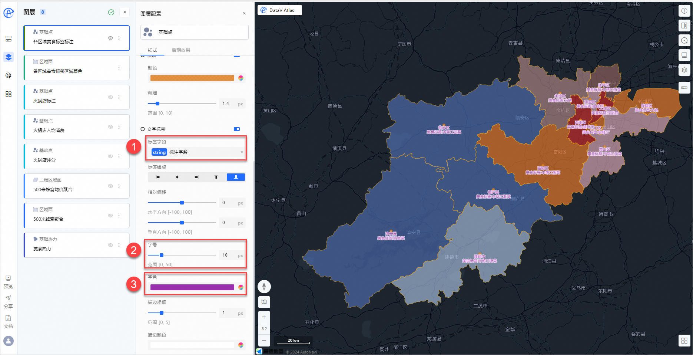Click the orange stroke color swatch
The height and width of the screenshot is (355, 693).
(192, 78)
